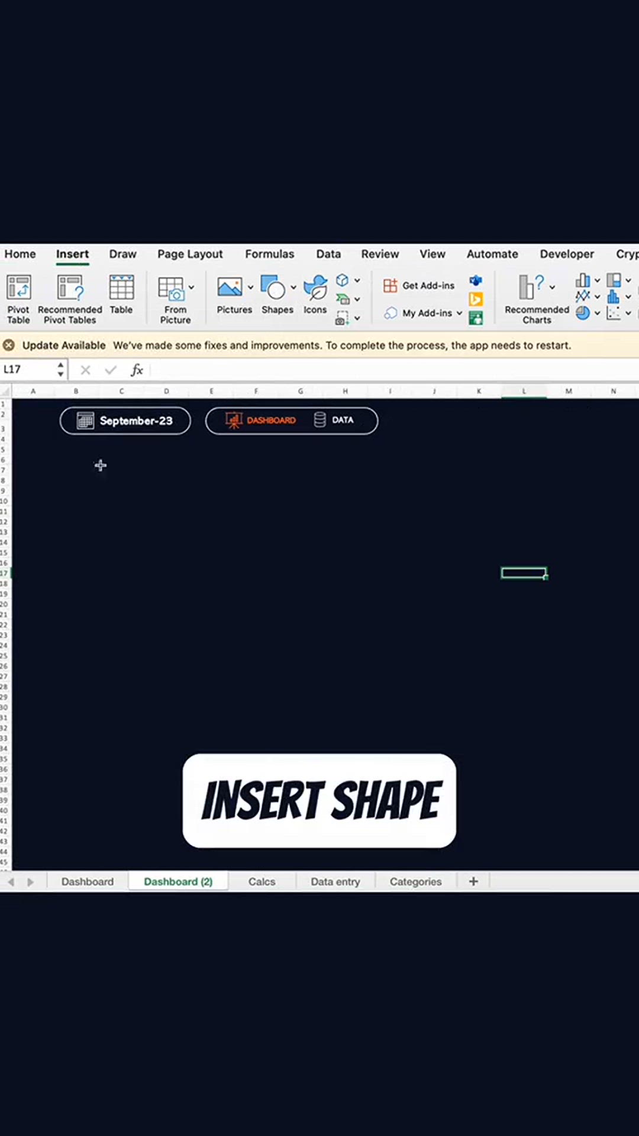Click the Get Add-ins button
The width and height of the screenshot is (639, 1136).
click(x=419, y=286)
